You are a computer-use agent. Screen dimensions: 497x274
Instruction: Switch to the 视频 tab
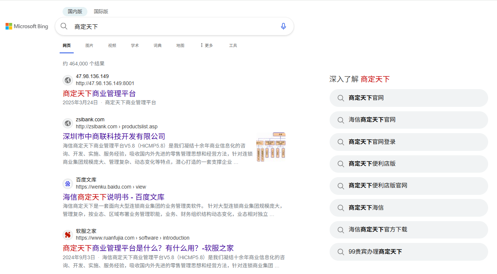click(112, 45)
